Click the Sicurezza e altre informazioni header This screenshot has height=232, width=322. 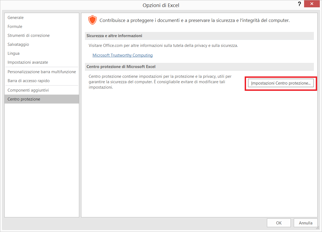click(199, 36)
